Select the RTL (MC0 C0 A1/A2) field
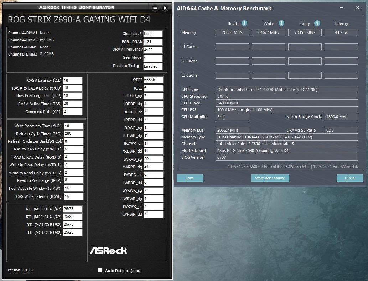368x281 pixels. [x=73, y=209]
